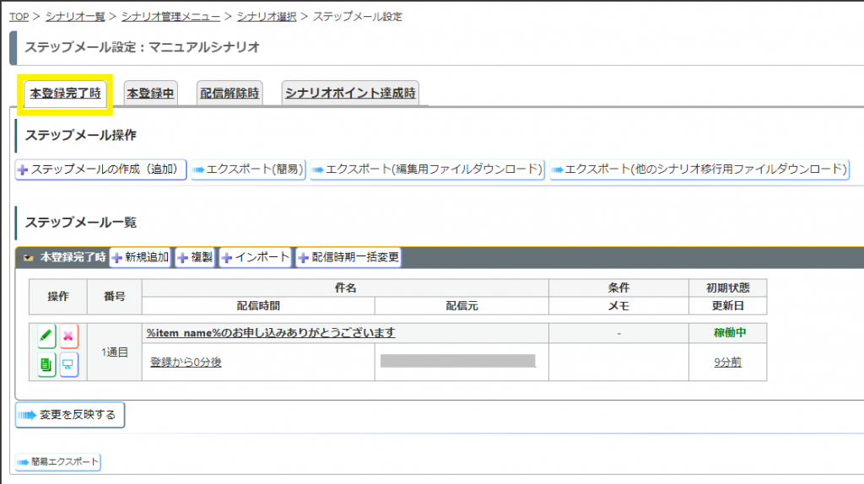Click エクスポート(他のシナリオ移行用ファイルダウンロード) button
Screen dimensions: 864x484
point(699,169)
